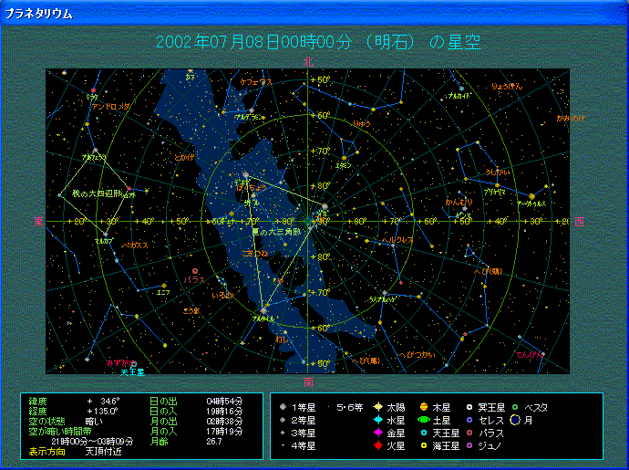Click the Sun (太陽) icon in legend
Viewport: 629px width, 470px height.
[377, 407]
